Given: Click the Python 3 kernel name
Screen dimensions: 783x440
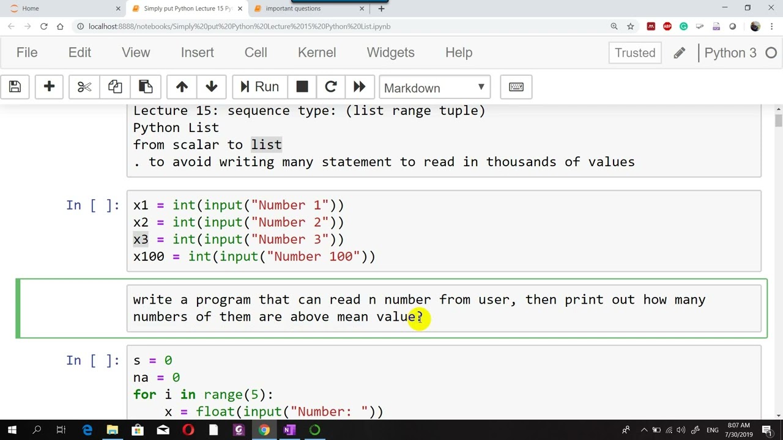Looking at the screenshot, I should [730, 53].
